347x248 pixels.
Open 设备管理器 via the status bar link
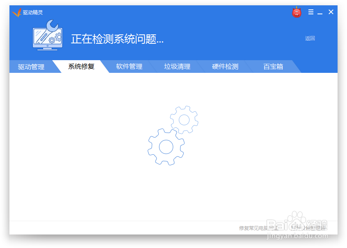tap(308, 228)
